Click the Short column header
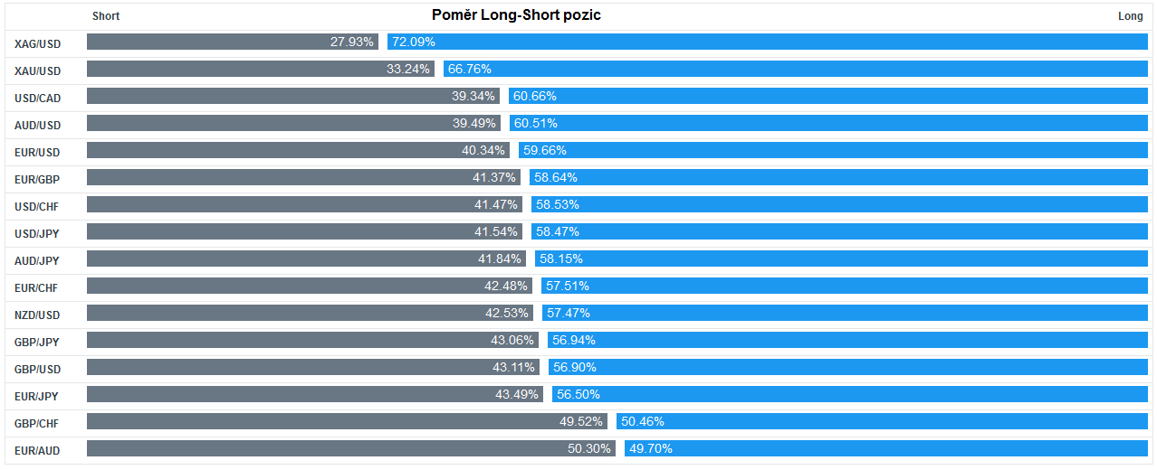This screenshot has width=1157, height=470. click(x=106, y=16)
